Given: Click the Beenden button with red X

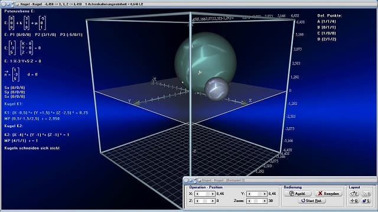Looking at the screenshot, I should [328, 194].
